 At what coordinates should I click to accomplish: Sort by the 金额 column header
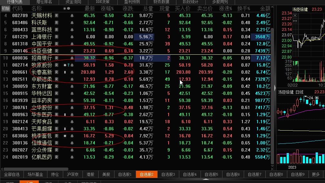point(265,8)
